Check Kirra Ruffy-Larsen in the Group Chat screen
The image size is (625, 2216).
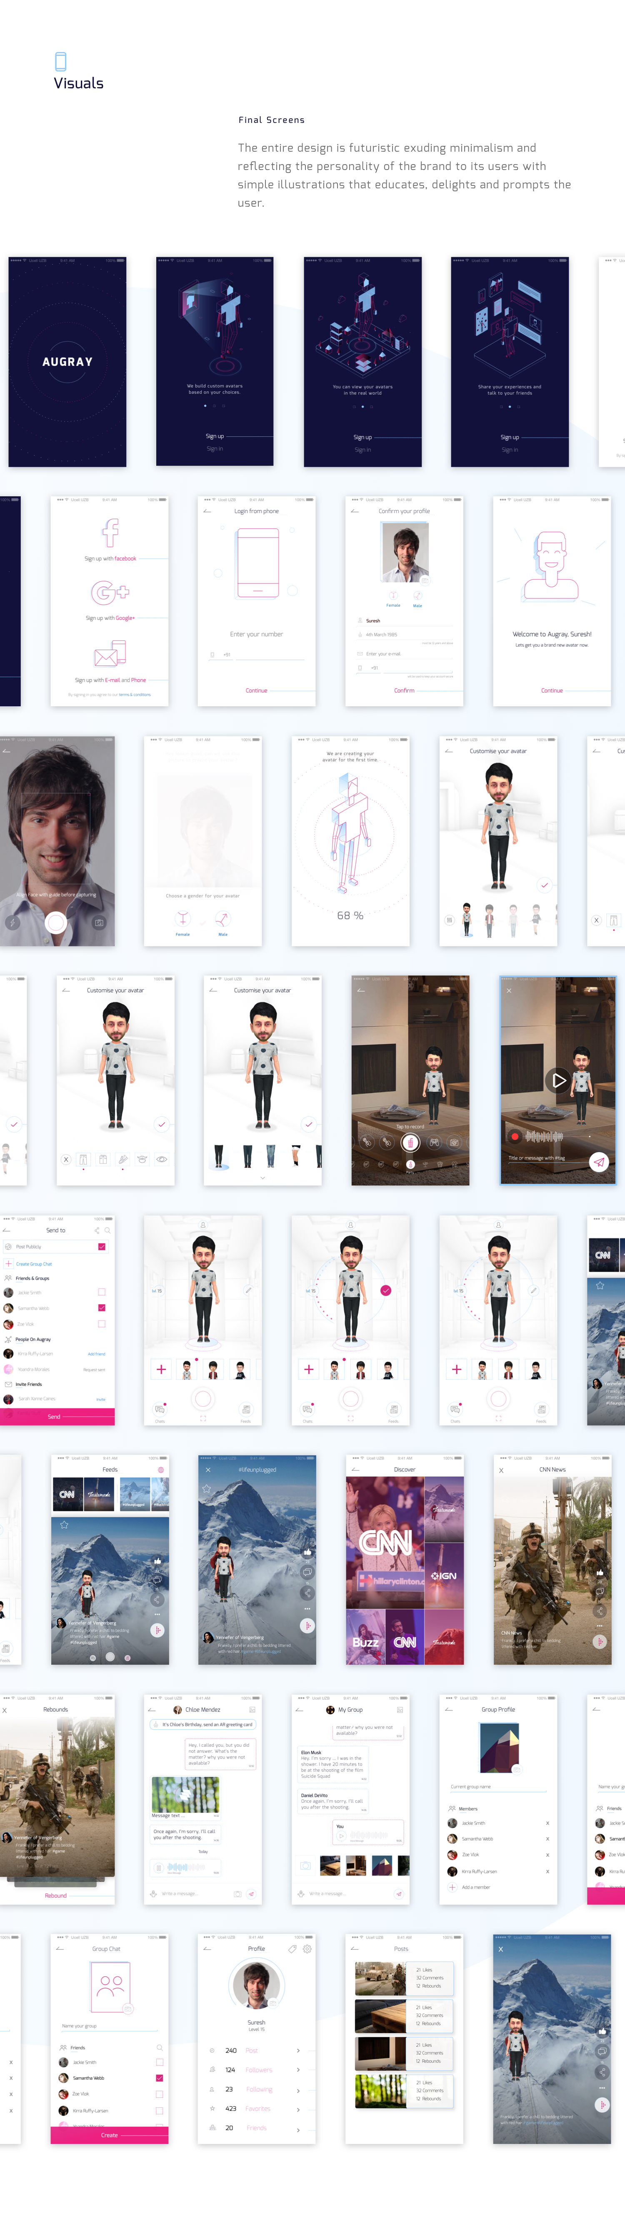[x=159, y=2110]
